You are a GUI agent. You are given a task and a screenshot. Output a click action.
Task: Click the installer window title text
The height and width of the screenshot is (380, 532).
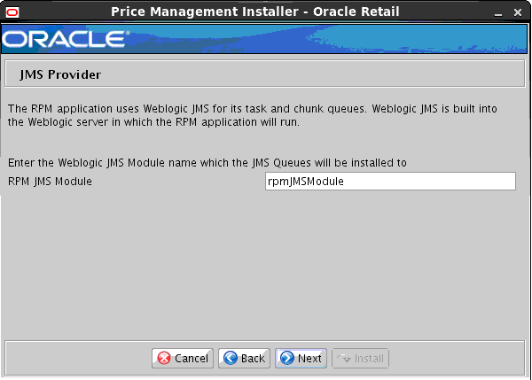point(255,12)
